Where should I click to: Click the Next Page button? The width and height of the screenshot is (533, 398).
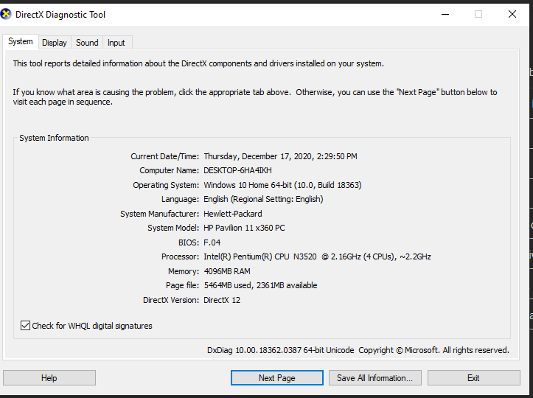pyautogui.click(x=276, y=378)
